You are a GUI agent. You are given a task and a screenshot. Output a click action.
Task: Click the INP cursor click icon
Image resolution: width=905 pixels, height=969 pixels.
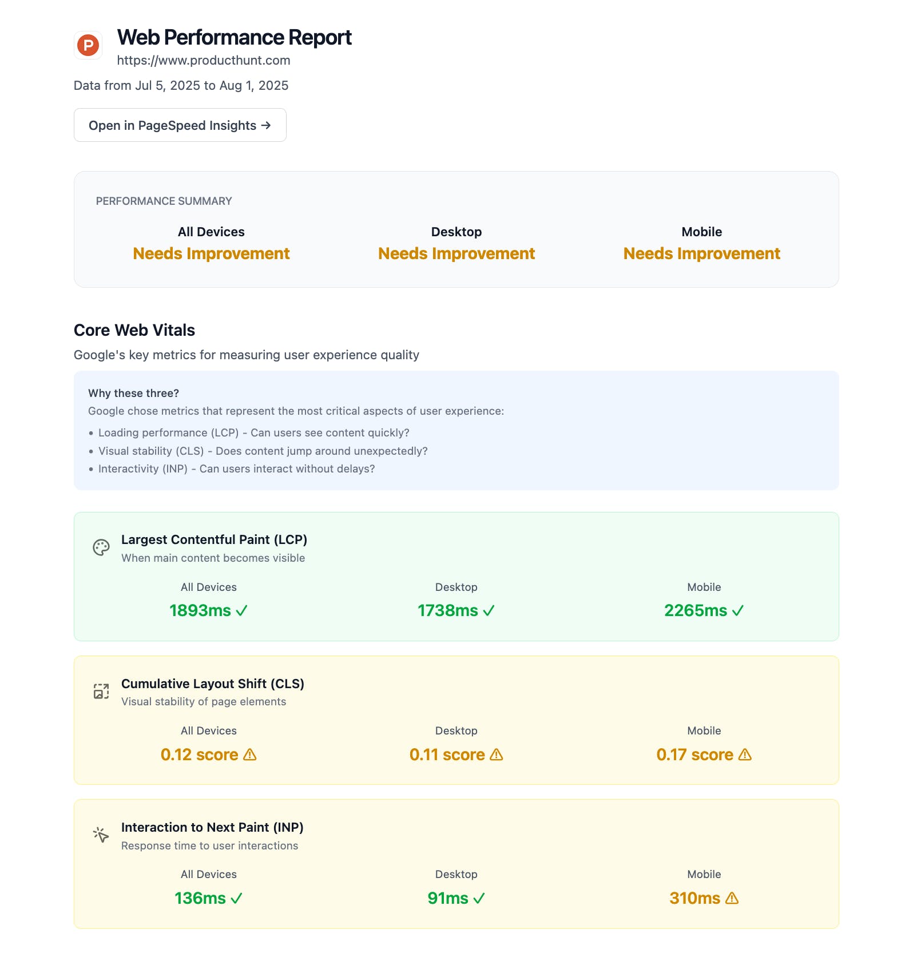coord(101,835)
